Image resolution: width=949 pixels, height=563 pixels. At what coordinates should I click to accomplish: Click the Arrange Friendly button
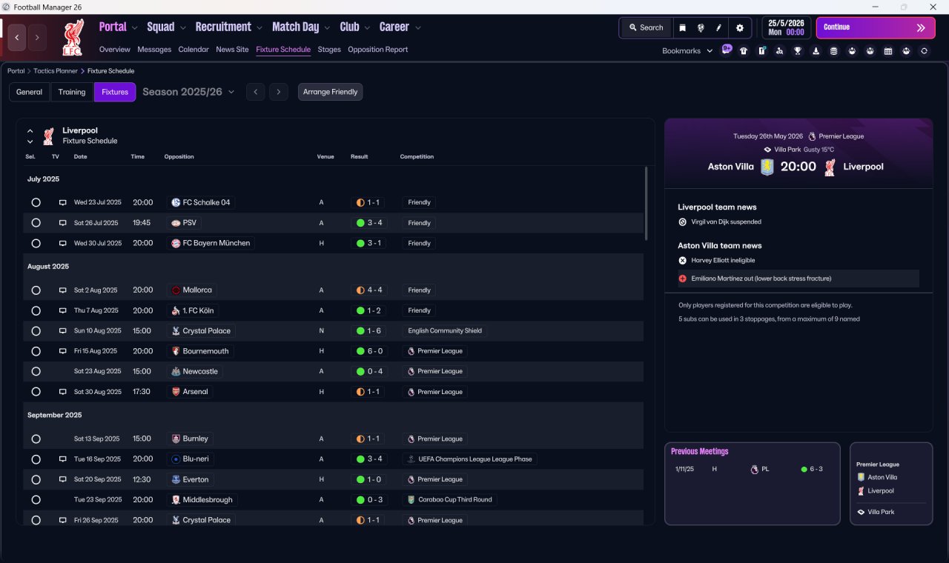(x=331, y=92)
